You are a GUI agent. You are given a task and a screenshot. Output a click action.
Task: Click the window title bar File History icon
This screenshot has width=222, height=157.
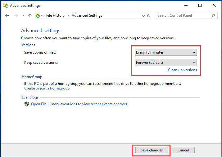pos(6,6)
